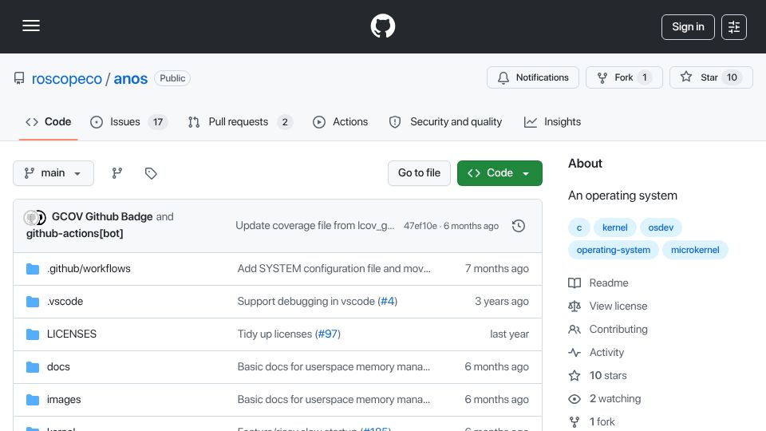Open commit hash 47ef10e
The image size is (766, 431).
[421, 226]
